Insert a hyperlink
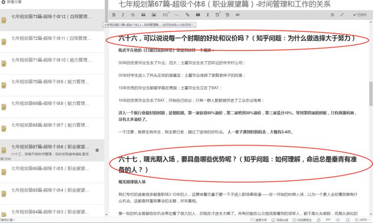 pyautogui.click(x=187, y=15)
